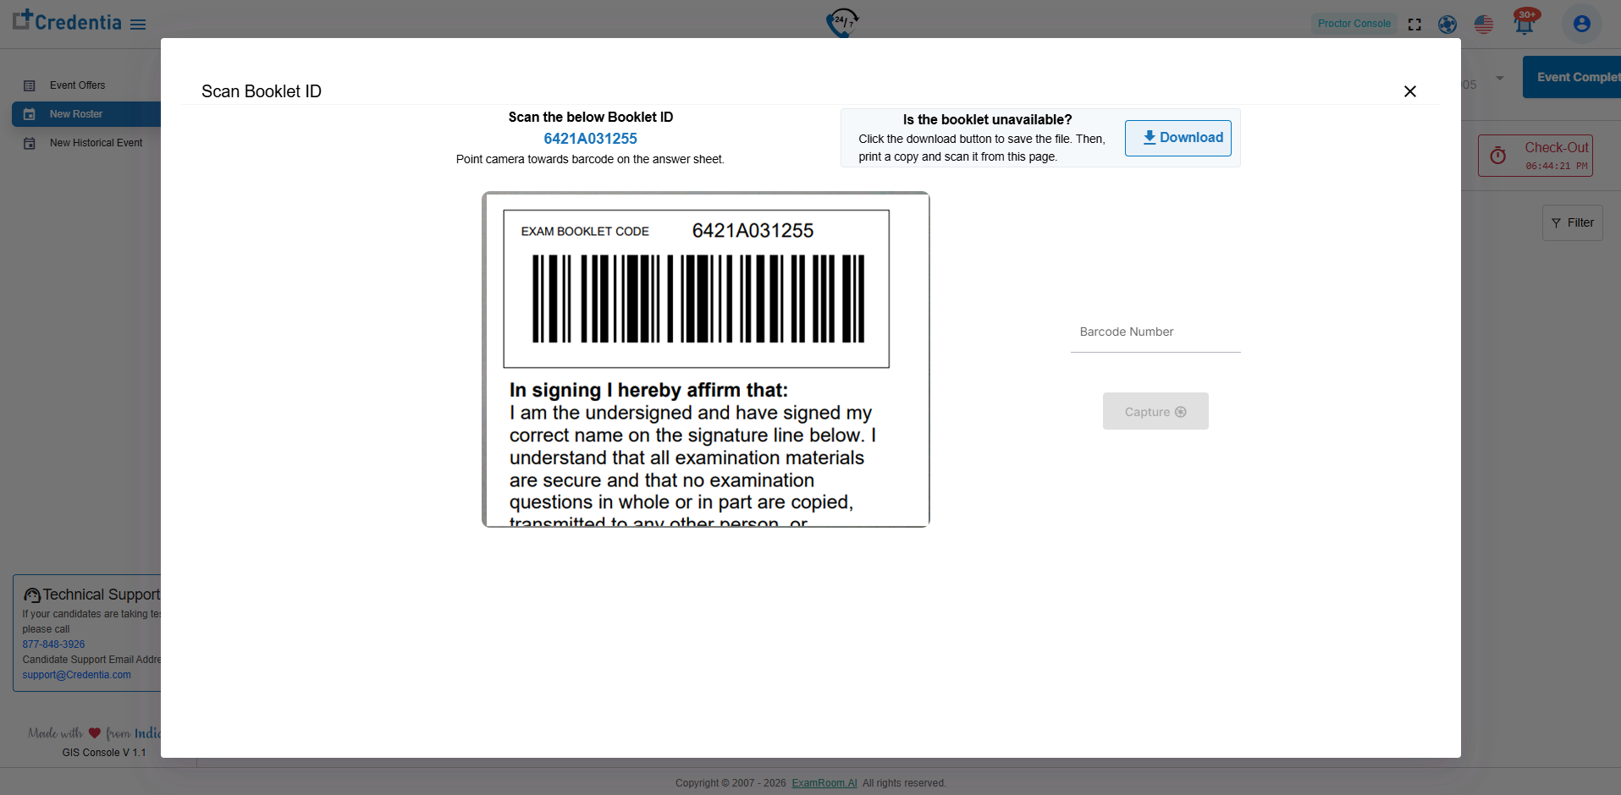This screenshot has width=1621, height=795.
Task: Click the Check-Out timer button
Action: click(x=1536, y=156)
